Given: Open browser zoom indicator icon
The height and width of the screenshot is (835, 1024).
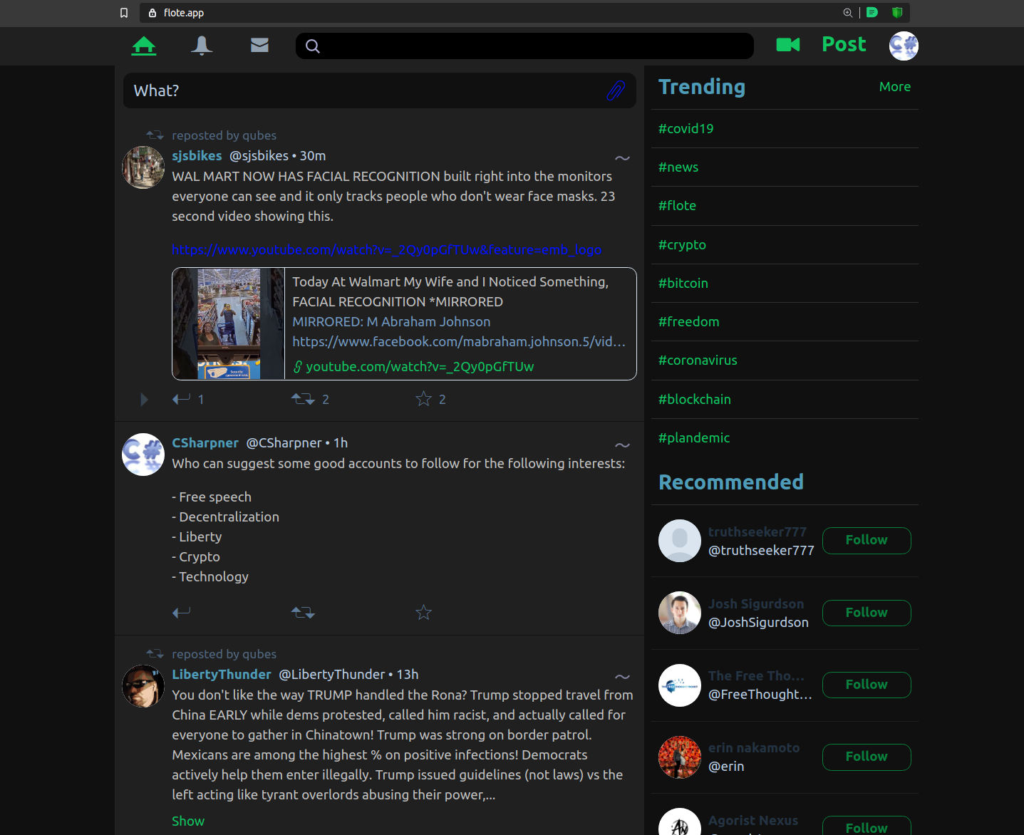Looking at the screenshot, I should (x=847, y=13).
